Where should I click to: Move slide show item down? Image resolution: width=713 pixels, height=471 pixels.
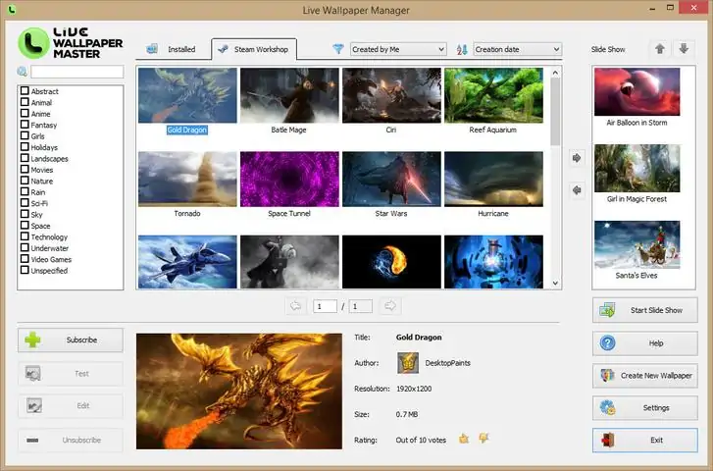coord(684,49)
